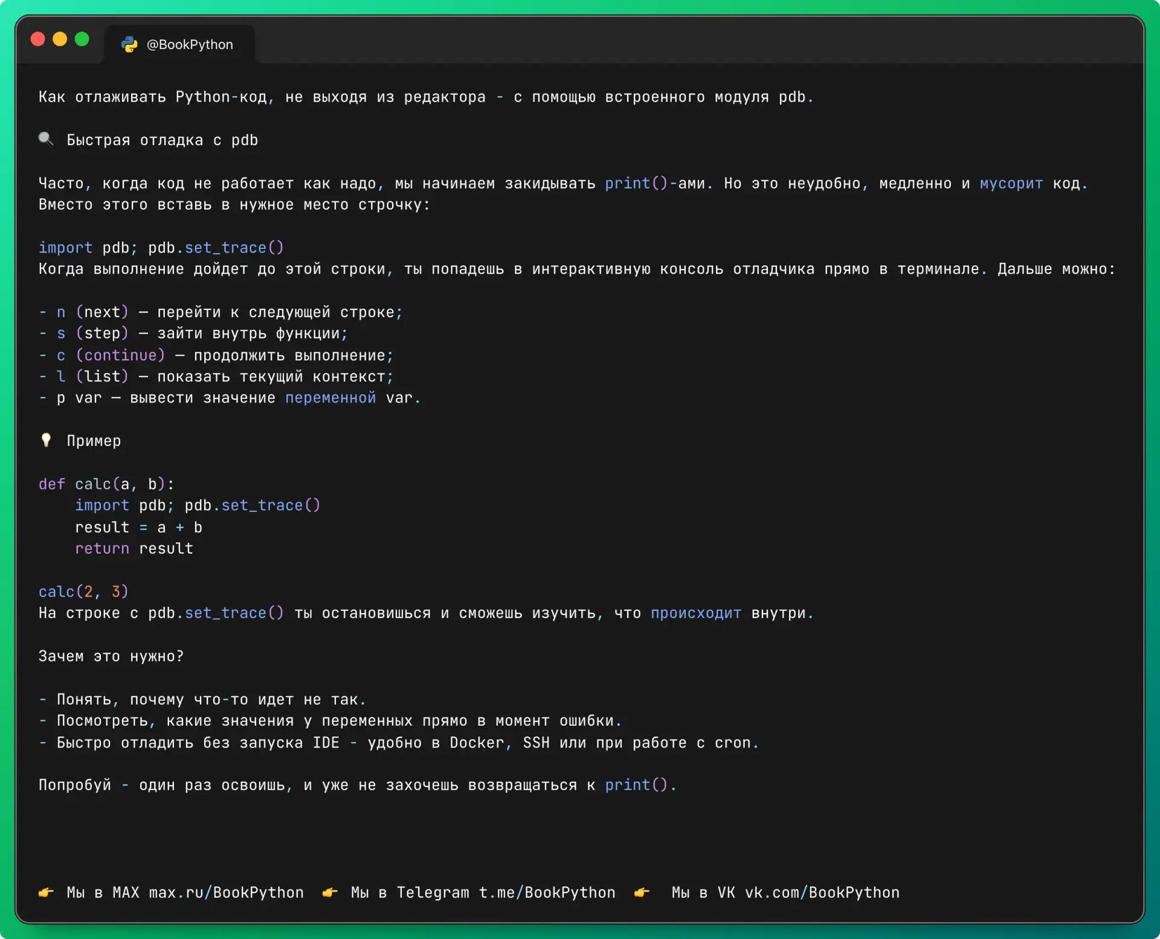The image size is (1160, 939).
Task: Click the line На строке с pdb.set_trace()
Action: (427, 613)
